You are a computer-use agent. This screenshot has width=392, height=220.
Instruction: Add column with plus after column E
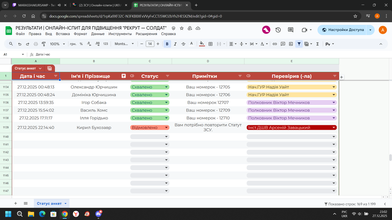pyautogui.click(x=341, y=77)
